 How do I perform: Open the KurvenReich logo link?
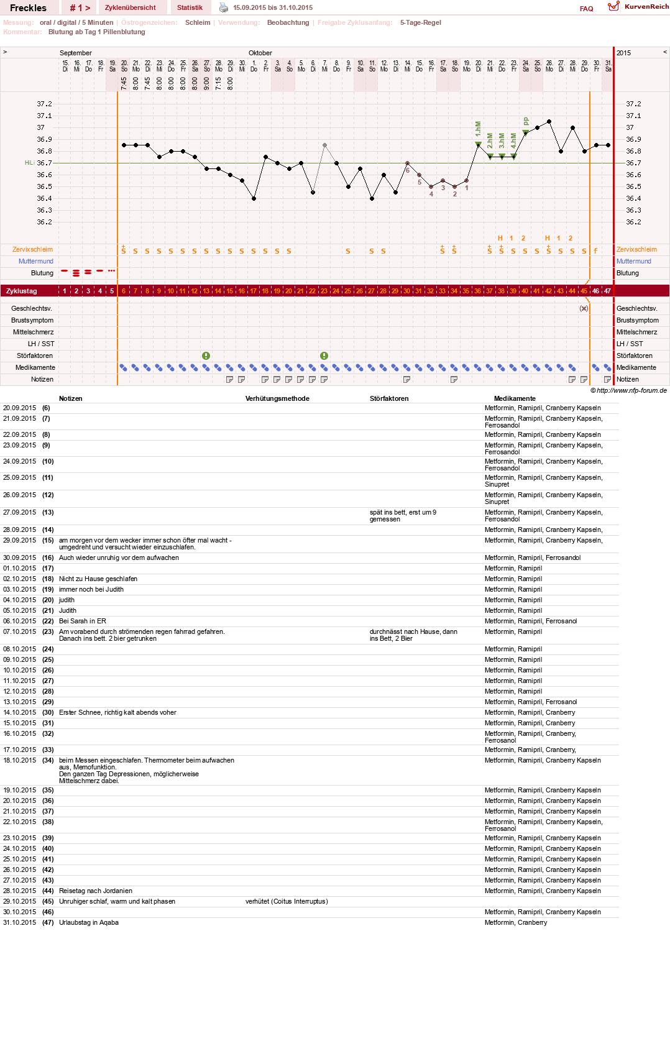[x=638, y=6]
